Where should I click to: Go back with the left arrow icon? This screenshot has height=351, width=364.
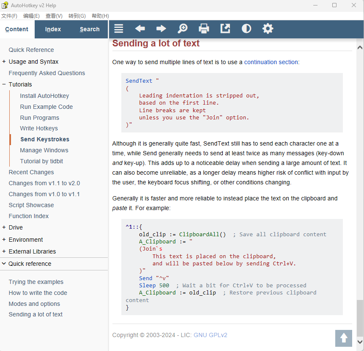pyautogui.click(x=140, y=29)
